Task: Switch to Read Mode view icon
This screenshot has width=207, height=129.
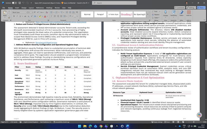Action: (x=173, y=122)
